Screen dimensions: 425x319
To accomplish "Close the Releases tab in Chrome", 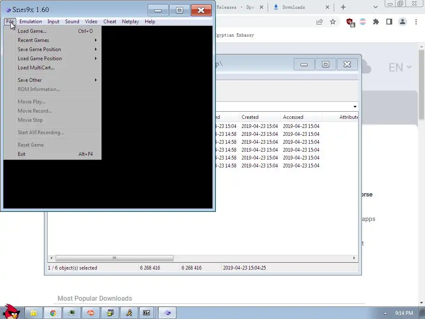I will pyautogui.click(x=261, y=7).
